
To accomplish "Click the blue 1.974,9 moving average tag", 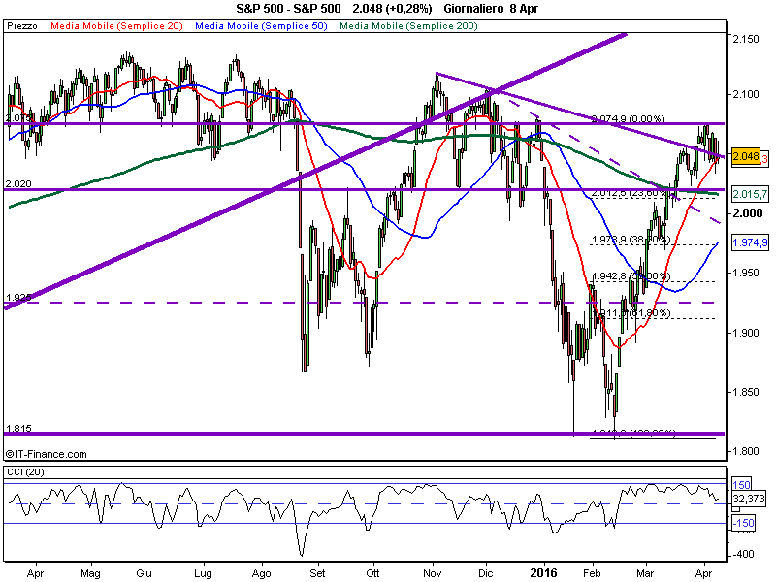I will 750,242.
